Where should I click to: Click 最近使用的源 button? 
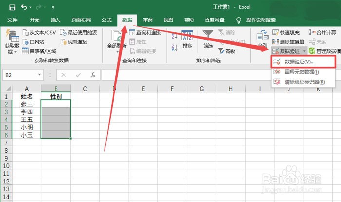coord(78,33)
